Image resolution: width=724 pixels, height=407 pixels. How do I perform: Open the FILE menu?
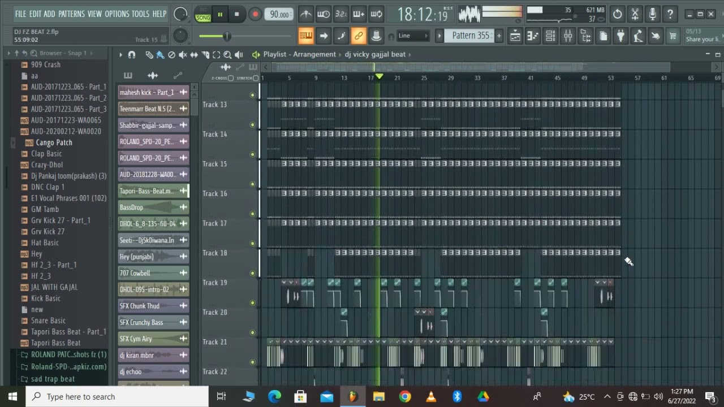pos(20,14)
